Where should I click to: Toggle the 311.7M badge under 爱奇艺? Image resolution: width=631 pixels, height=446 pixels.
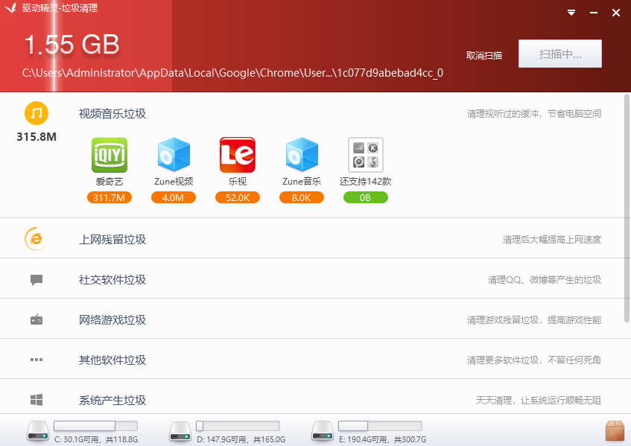point(109,197)
